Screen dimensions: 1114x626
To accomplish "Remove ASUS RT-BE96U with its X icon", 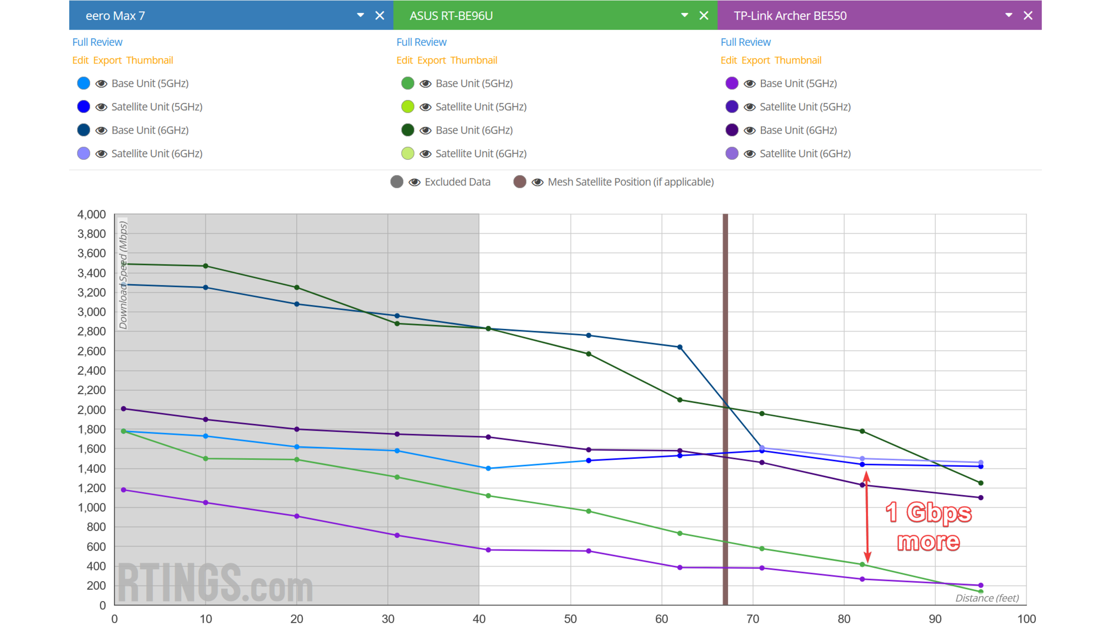I will pyautogui.click(x=704, y=16).
